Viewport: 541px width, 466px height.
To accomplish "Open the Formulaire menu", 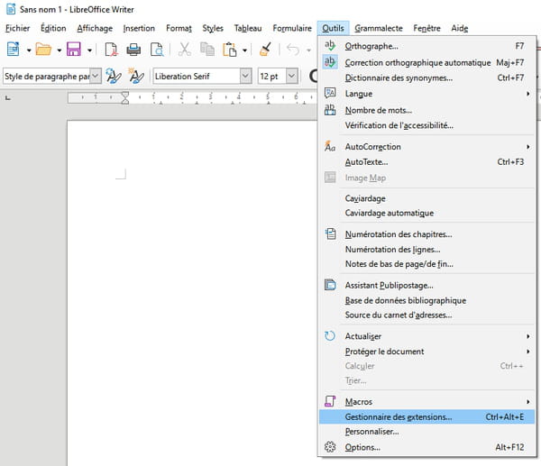I will tap(292, 28).
